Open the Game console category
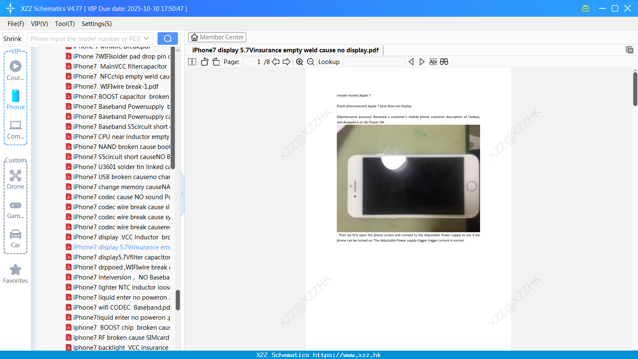The image size is (638, 359). pos(15,210)
